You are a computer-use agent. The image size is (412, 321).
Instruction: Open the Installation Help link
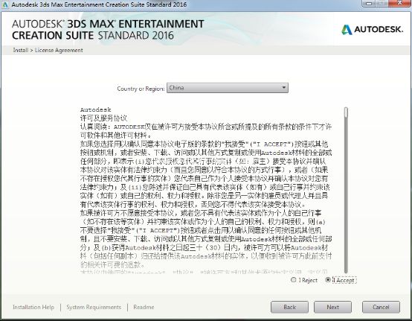coord(33,307)
